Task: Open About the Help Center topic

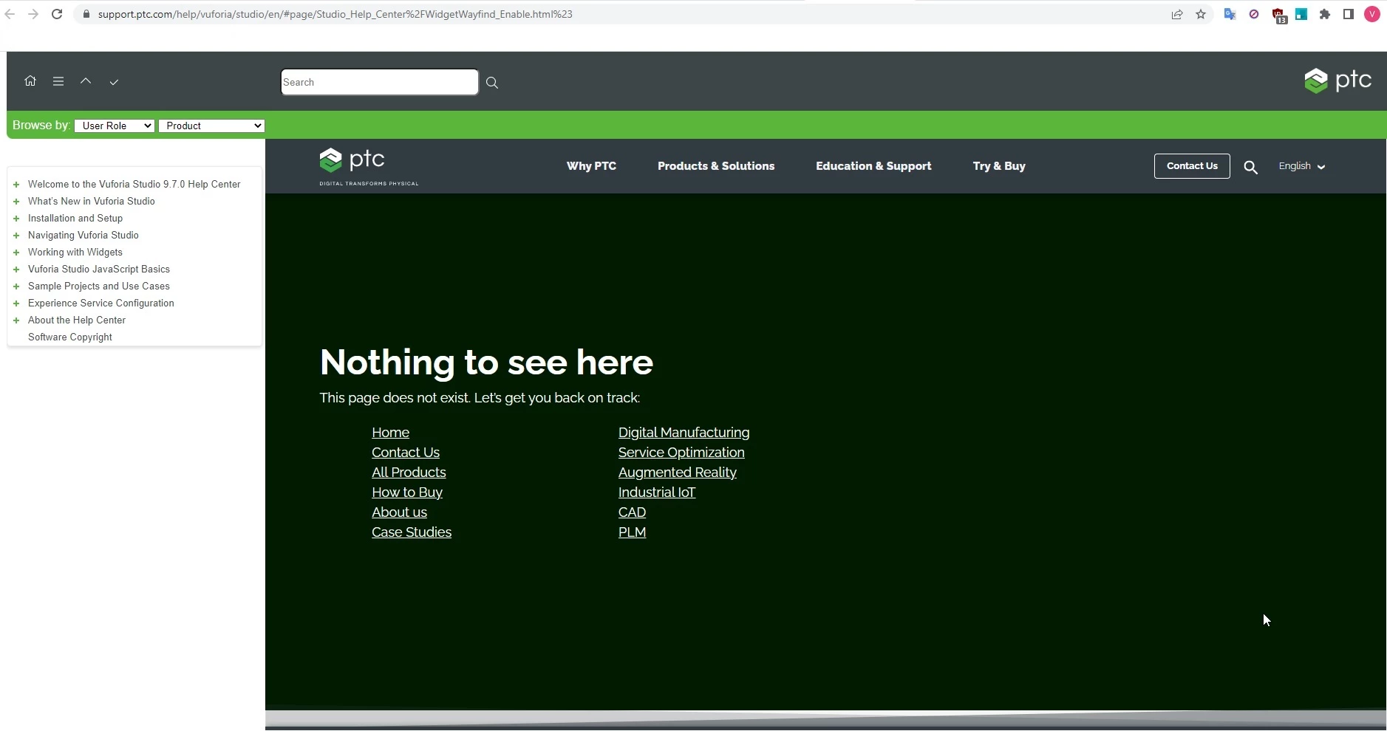Action: [77, 320]
